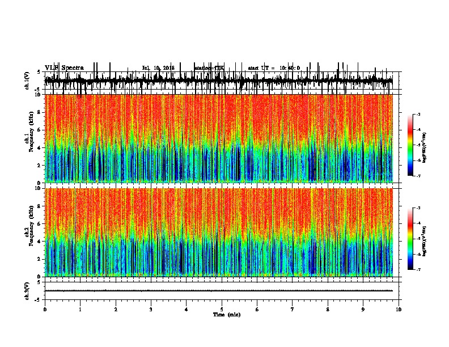The height and width of the screenshot is (347, 449).
Task: Click the 'ch.1(V)' waveform axis label
Action: (x=27, y=81)
